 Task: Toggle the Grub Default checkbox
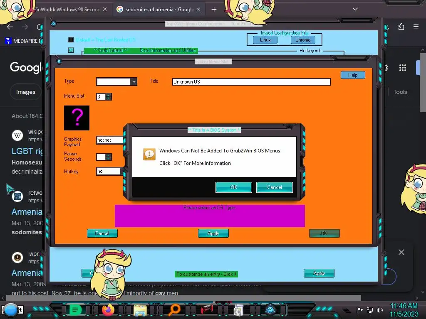tap(71, 50)
